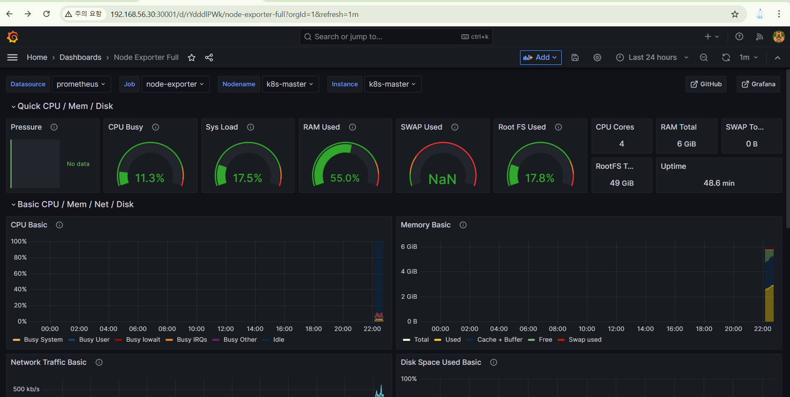Show info for the Memory Basic panel
The height and width of the screenshot is (397, 790).
click(x=463, y=225)
